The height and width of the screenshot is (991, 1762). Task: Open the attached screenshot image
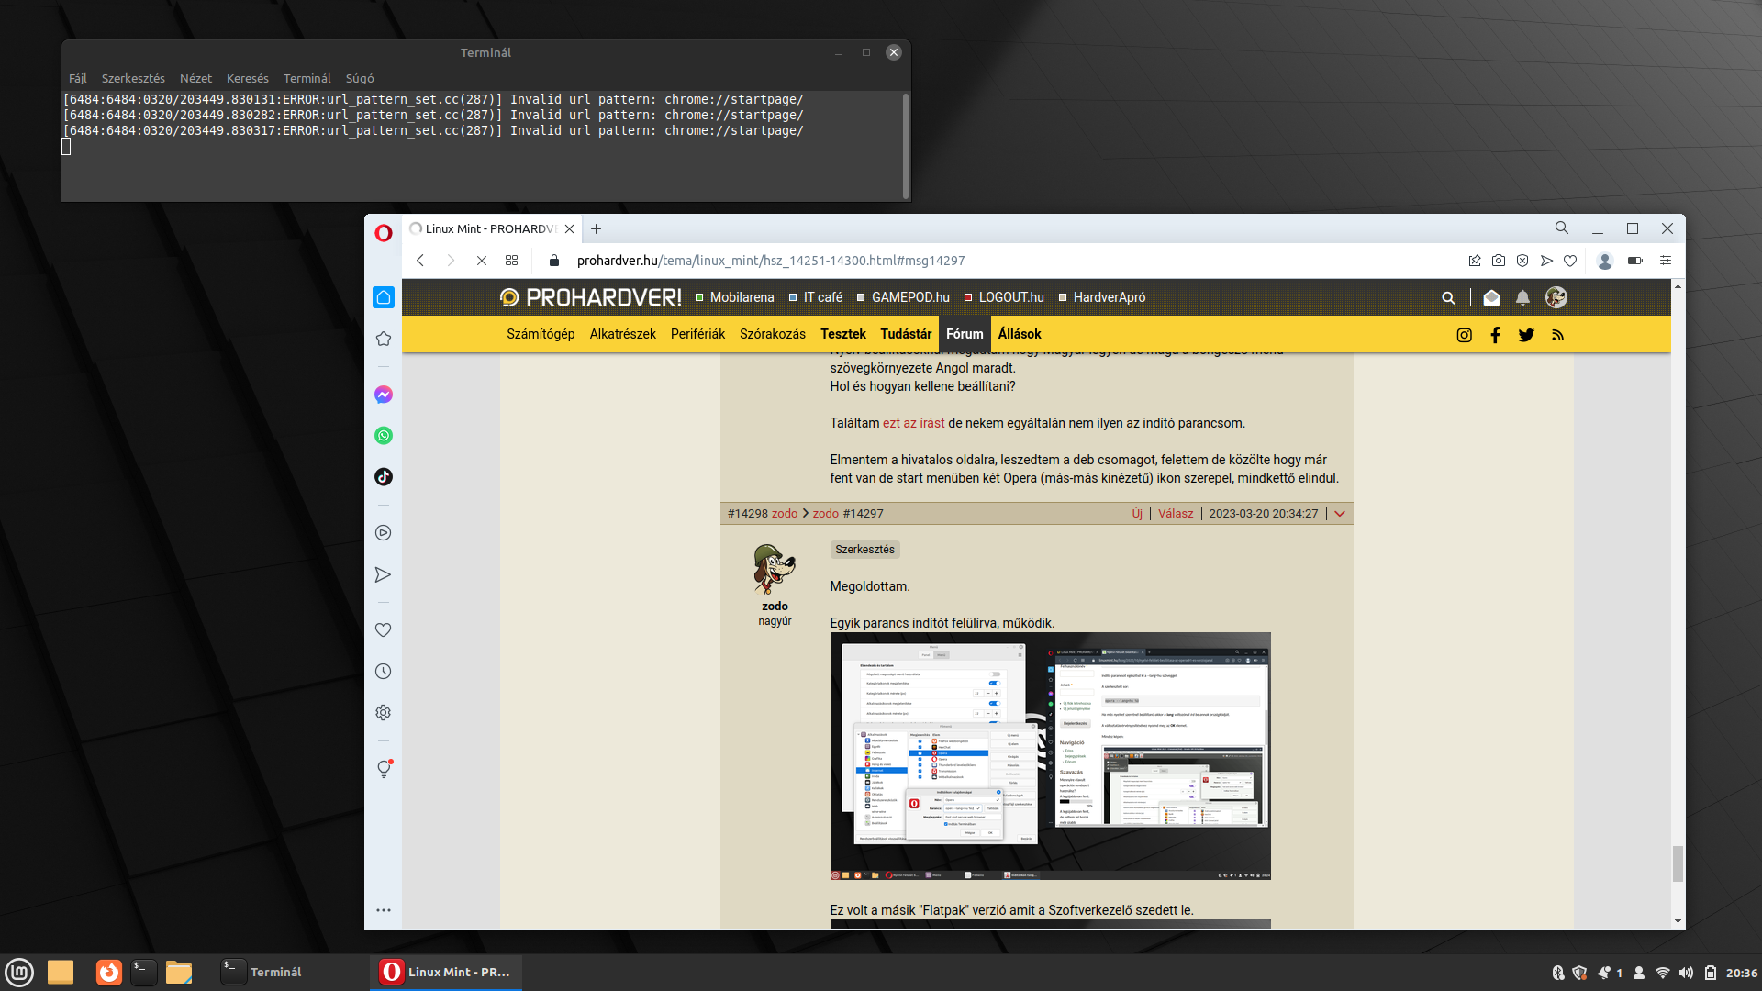1051,756
